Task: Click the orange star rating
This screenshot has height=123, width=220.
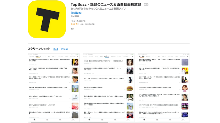Action: 75,24
